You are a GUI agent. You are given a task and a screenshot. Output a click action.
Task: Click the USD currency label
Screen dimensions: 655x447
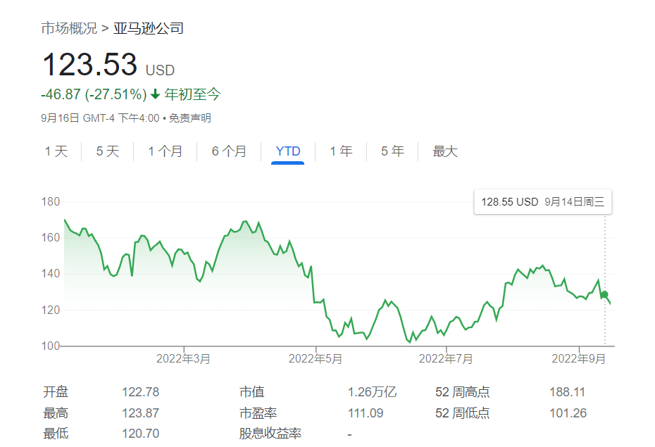tap(160, 70)
